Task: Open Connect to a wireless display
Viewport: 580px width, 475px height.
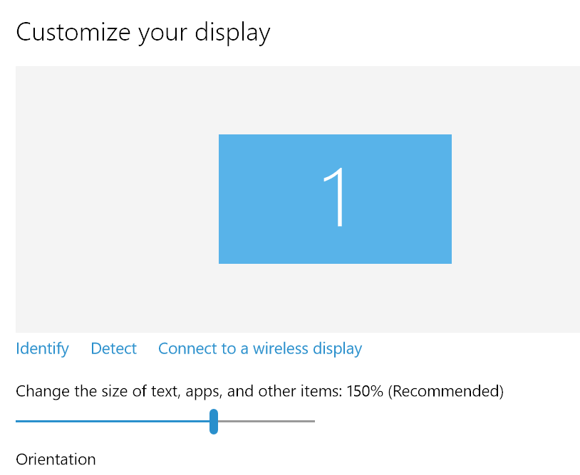Action: 260,348
